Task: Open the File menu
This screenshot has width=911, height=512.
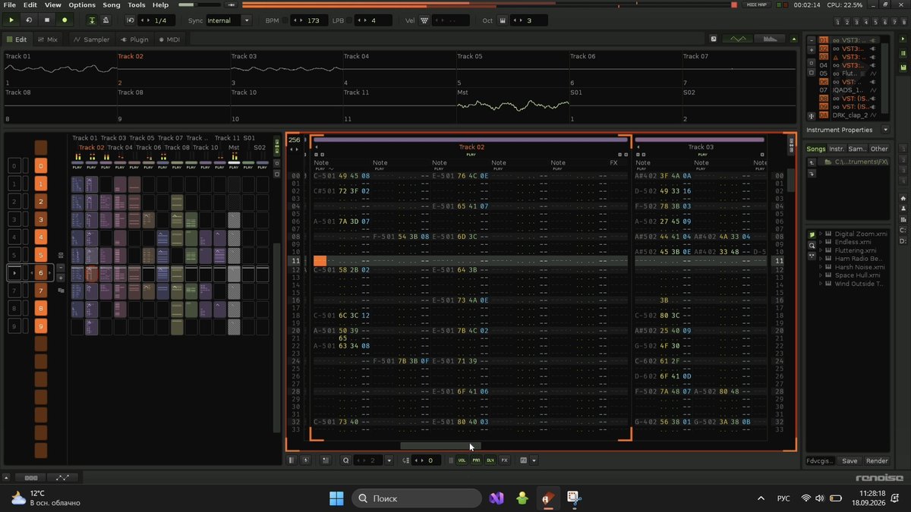Action: coord(10,5)
